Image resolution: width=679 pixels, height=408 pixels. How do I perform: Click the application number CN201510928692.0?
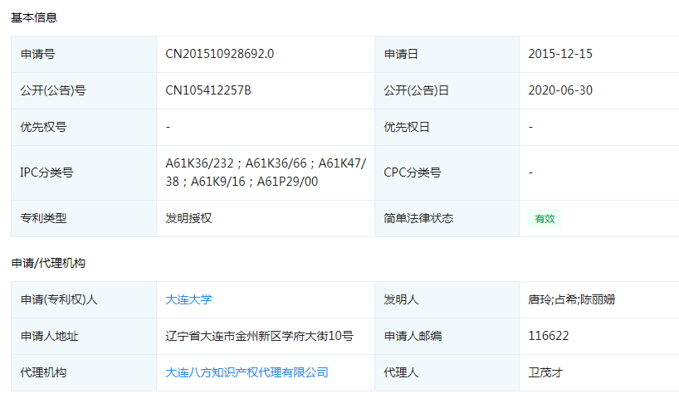(x=219, y=54)
